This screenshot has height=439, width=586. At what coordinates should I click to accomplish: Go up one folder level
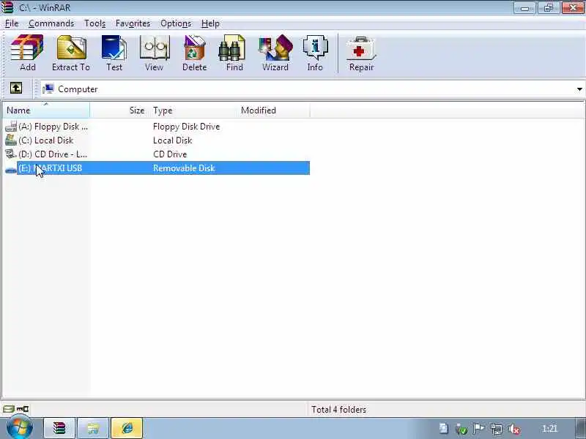coord(15,89)
